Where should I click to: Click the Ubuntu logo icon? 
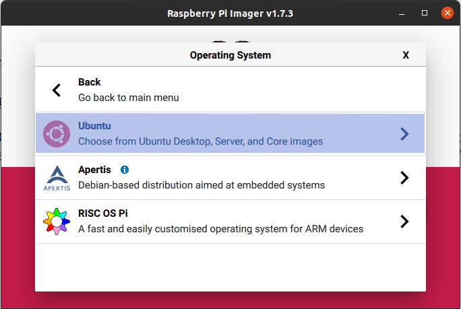tap(57, 134)
